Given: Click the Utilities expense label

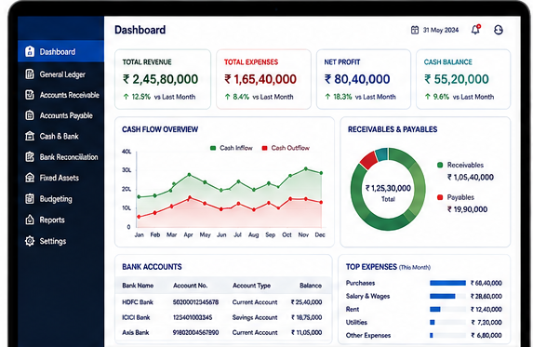Looking at the screenshot, I should 356,322.
